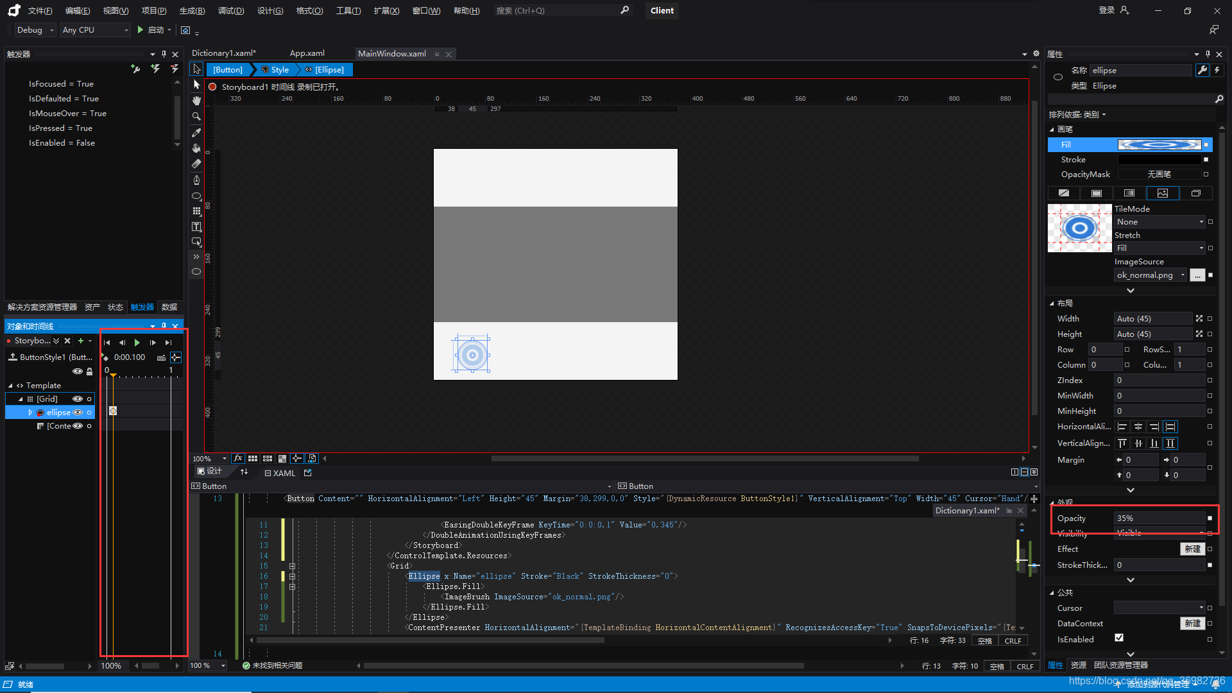Image resolution: width=1232 pixels, height=693 pixels.
Task: Toggle visibility of the [Grid] element
Action: pyautogui.click(x=78, y=398)
